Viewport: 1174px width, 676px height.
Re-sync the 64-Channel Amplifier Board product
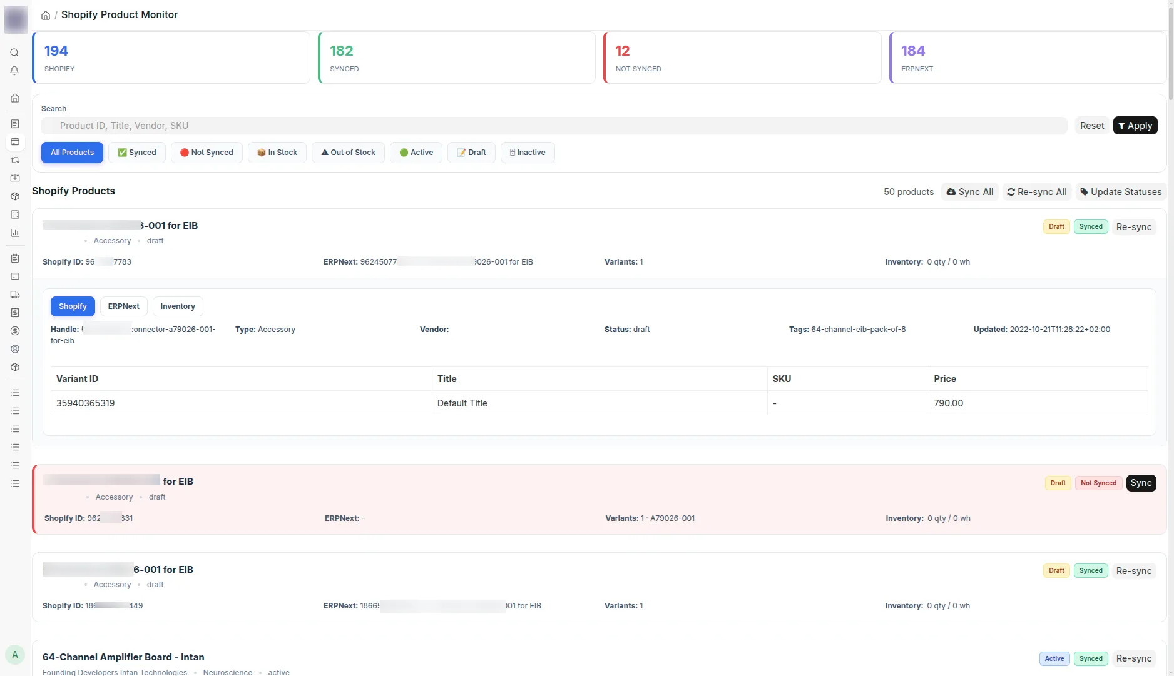(x=1134, y=658)
